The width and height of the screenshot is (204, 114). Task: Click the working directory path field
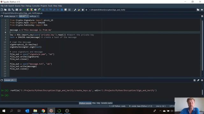(142, 10)
